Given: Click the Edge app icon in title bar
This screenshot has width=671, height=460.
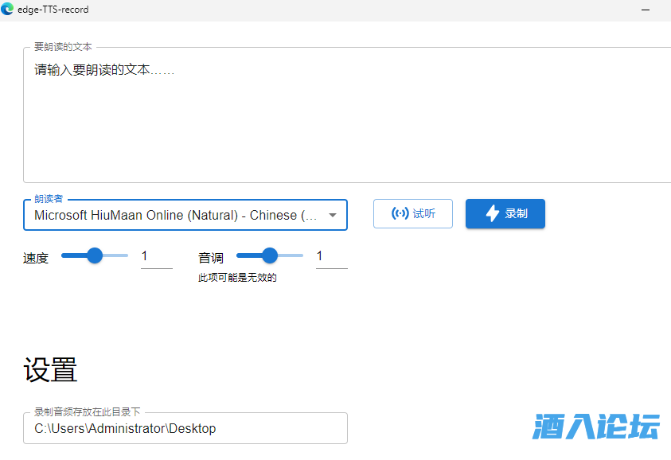Looking at the screenshot, I should [8, 10].
